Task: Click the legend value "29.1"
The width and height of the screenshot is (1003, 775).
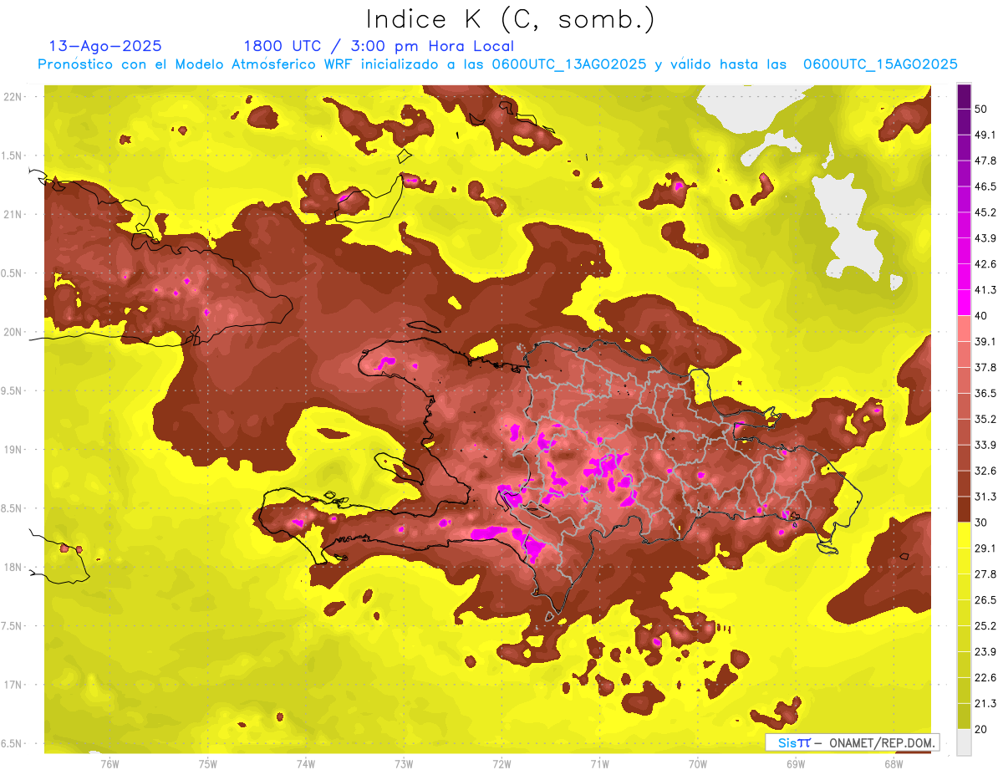Action: 985,548
